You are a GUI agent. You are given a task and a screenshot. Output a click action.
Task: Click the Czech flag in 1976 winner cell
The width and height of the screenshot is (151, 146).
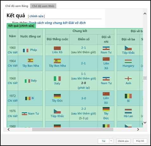coord(57,111)
